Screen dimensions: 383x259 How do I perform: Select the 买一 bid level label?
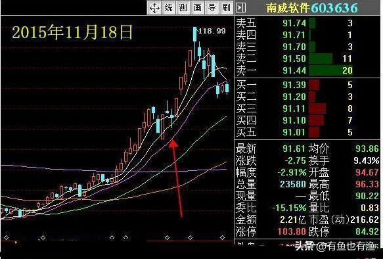[246, 85]
